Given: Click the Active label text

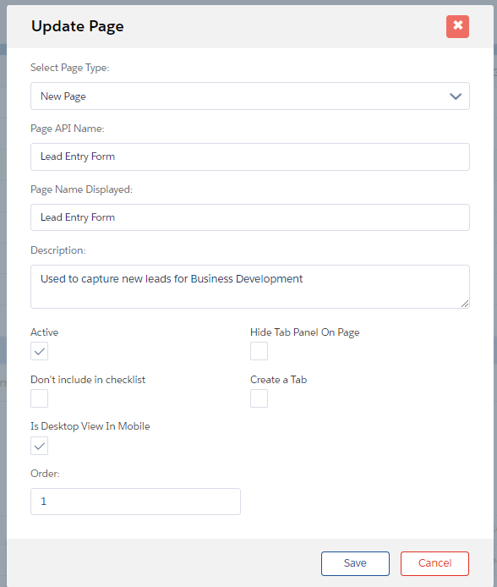Looking at the screenshot, I should tap(45, 332).
